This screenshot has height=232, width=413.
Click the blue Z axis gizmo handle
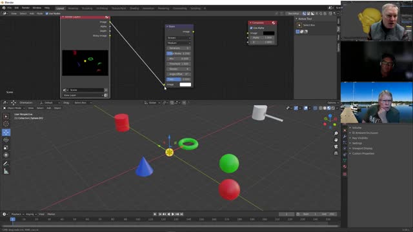330,115
